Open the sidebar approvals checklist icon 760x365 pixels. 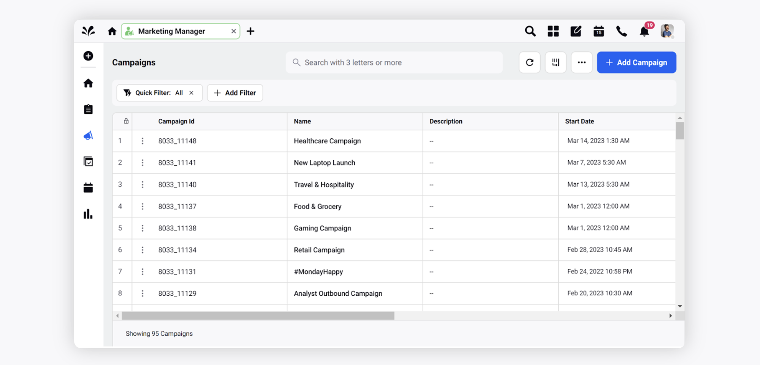[88, 162]
